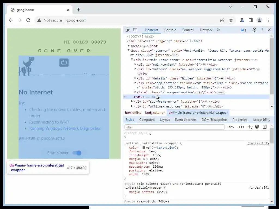
Task: Reload the page
Action: coord(28,20)
